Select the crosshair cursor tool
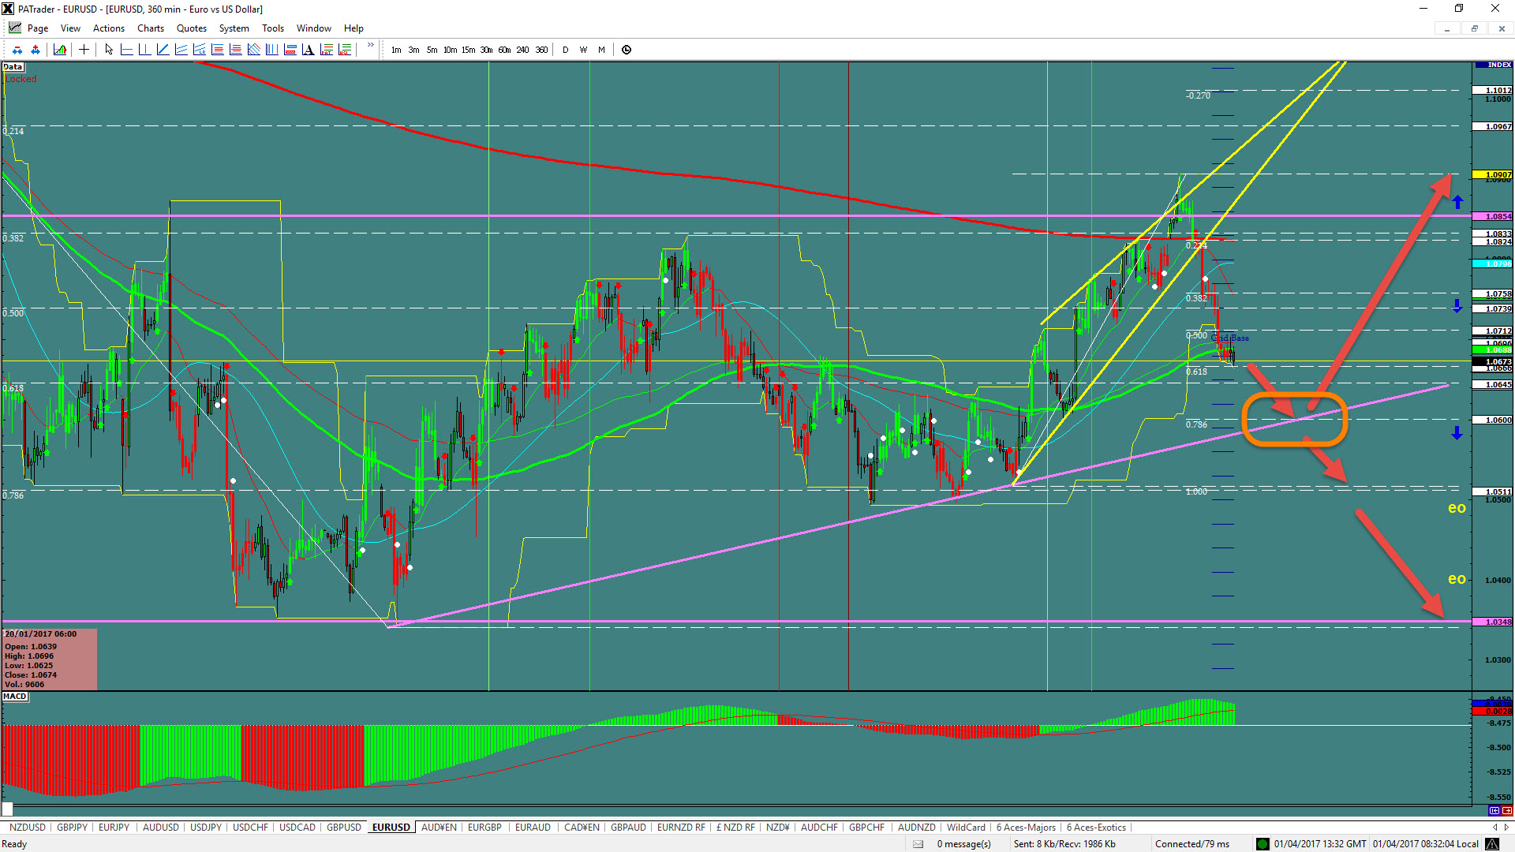Image resolution: width=1515 pixels, height=852 pixels. coord(84,50)
